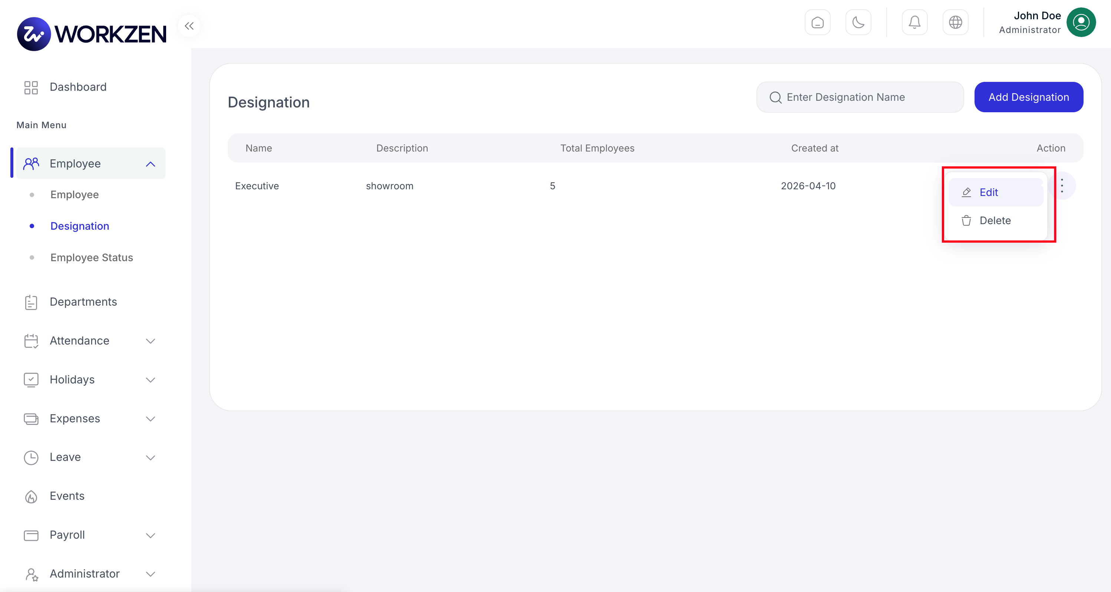Focus the Enter Designation Name search field

pyautogui.click(x=860, y=97)
